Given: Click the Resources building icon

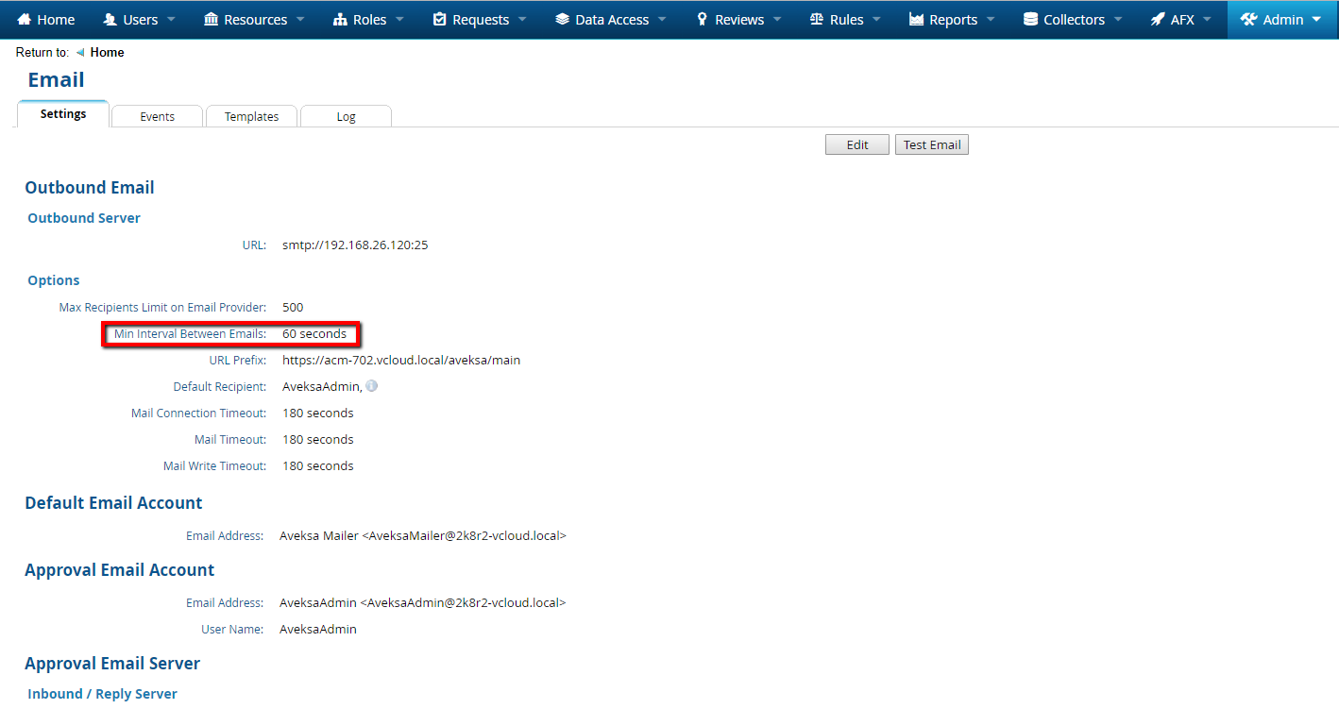Looking at the screenshot, I should (210, 19).
